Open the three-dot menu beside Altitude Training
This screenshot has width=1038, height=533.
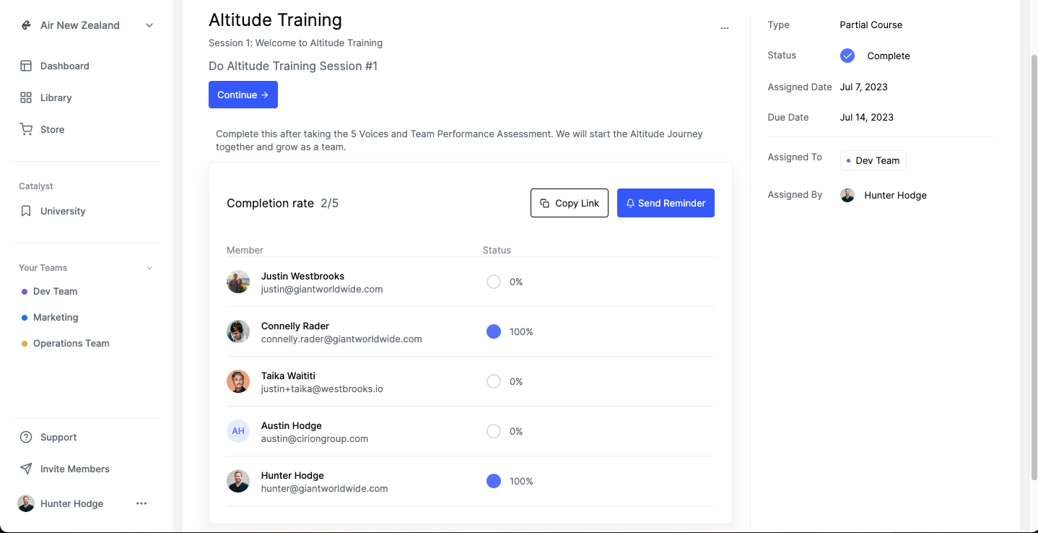(x=724, y=28)
